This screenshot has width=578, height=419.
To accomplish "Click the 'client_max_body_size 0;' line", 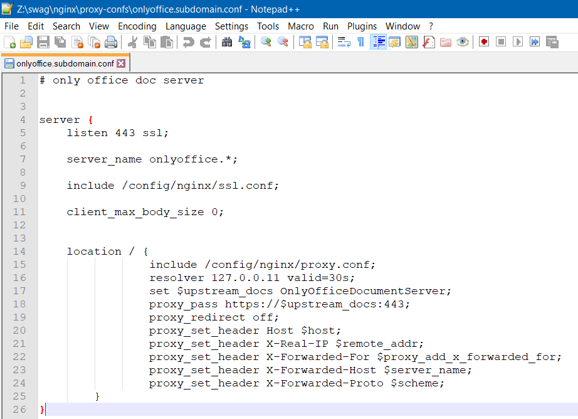I will pos(145,212).
